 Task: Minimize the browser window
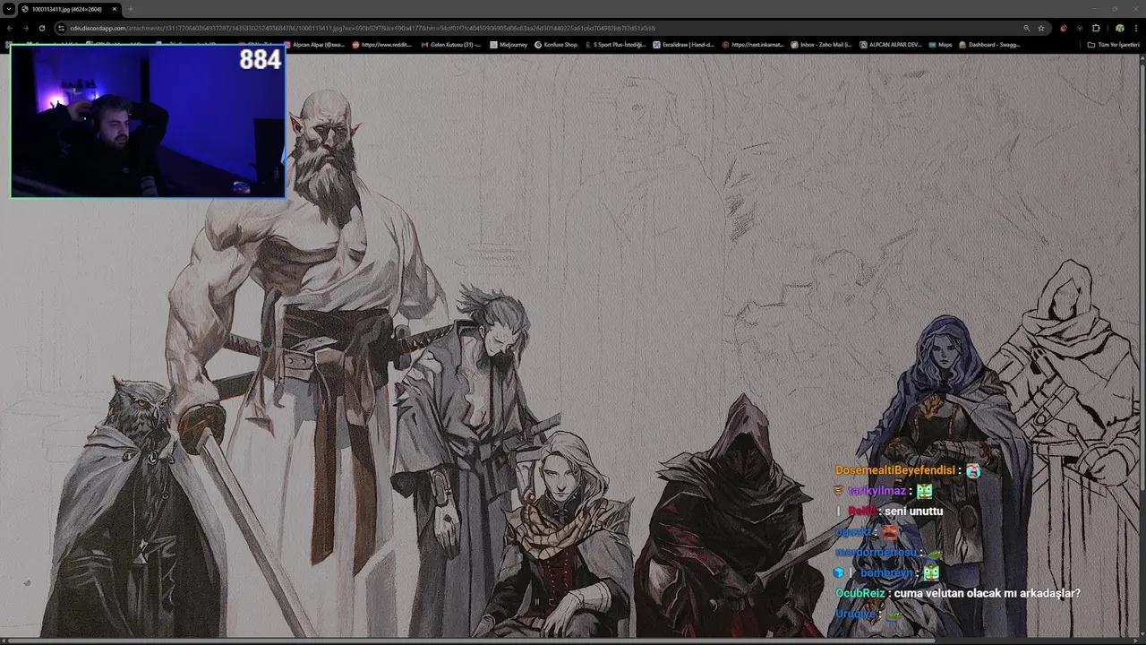click(x=1093, y=9)
